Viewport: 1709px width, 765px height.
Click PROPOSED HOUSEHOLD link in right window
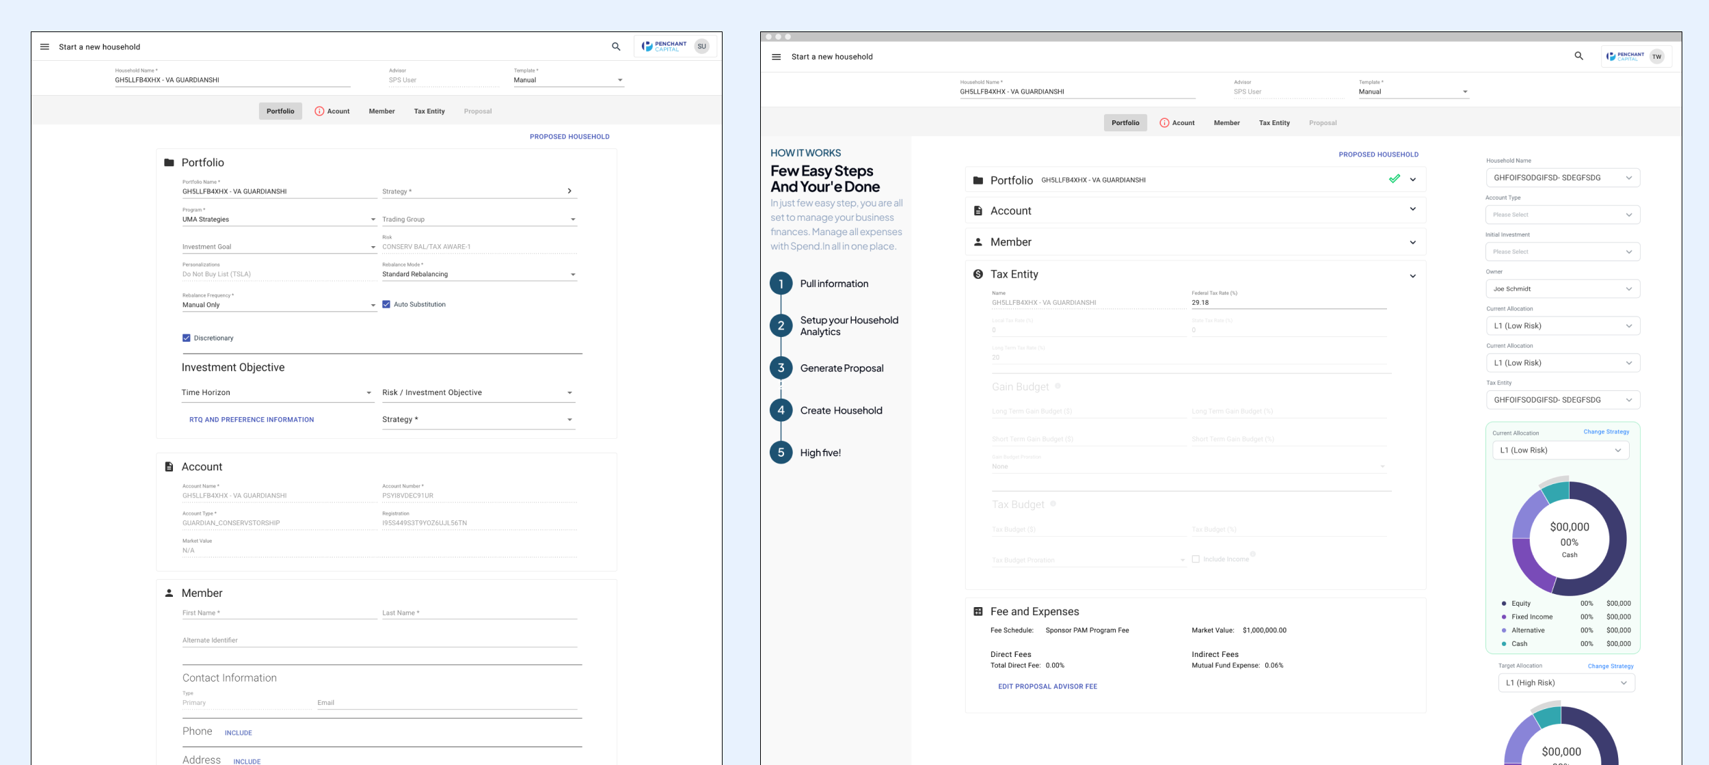(1378, 155)
